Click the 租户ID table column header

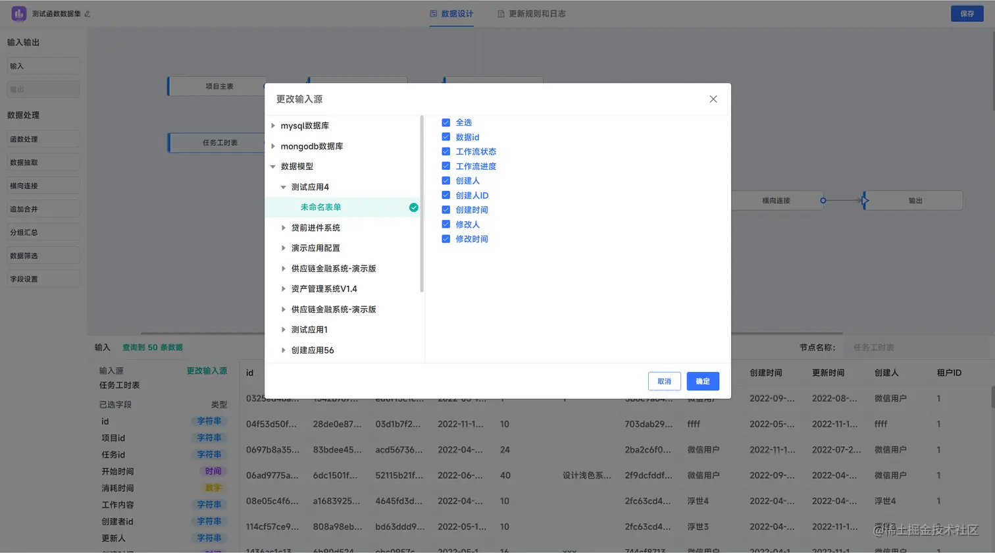(x=949, y=373)
